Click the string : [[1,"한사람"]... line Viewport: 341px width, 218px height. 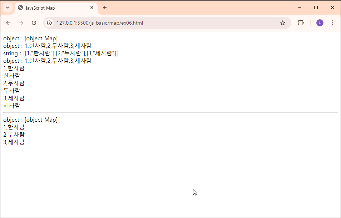point(60,54)
